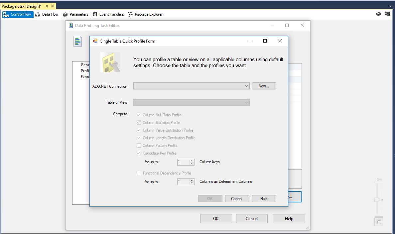Screen dimensions: 395x234
Task: Click the Column keys number spinner field
Action: [x=183, y=162]
